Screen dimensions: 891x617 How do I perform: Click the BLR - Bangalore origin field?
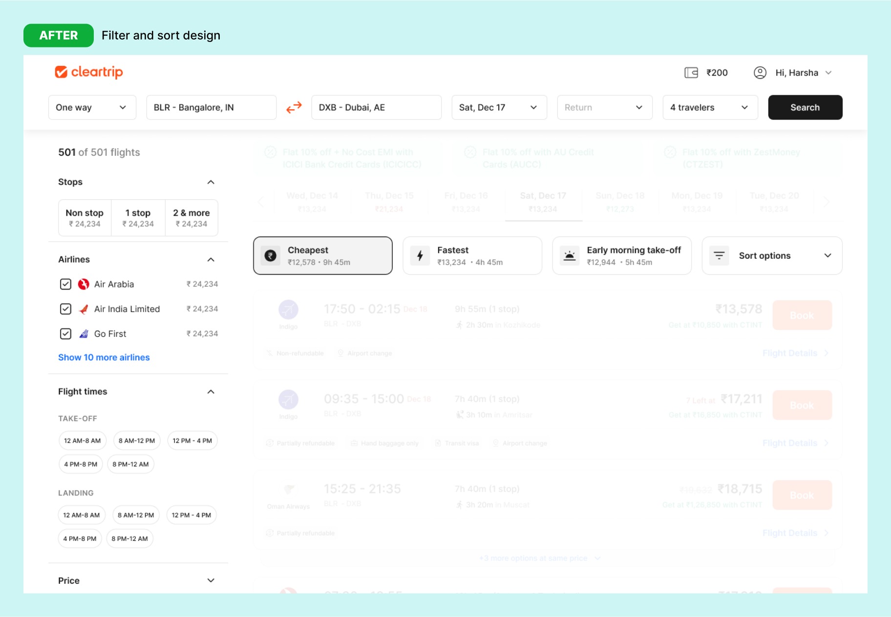tap(211, 107)
